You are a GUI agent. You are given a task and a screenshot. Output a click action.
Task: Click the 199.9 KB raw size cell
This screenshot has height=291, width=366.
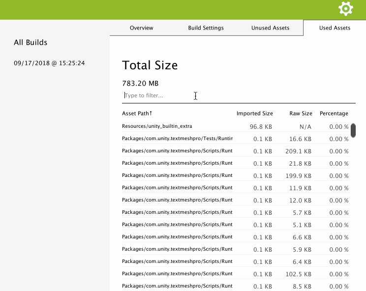298,176
